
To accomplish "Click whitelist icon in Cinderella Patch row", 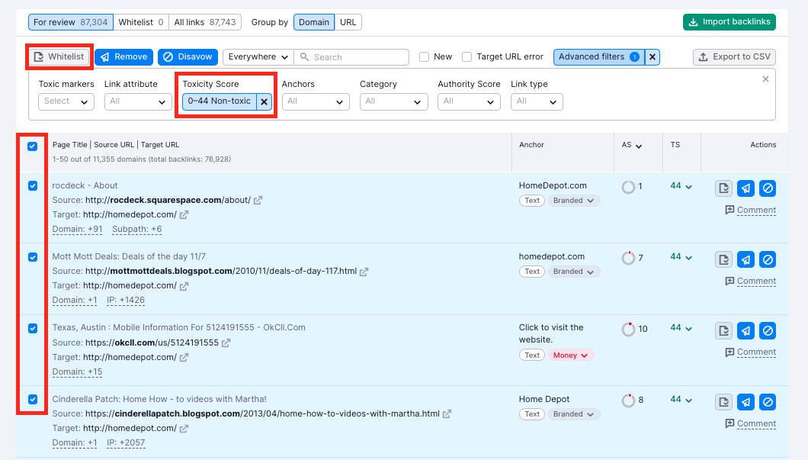I will [724, 402].
